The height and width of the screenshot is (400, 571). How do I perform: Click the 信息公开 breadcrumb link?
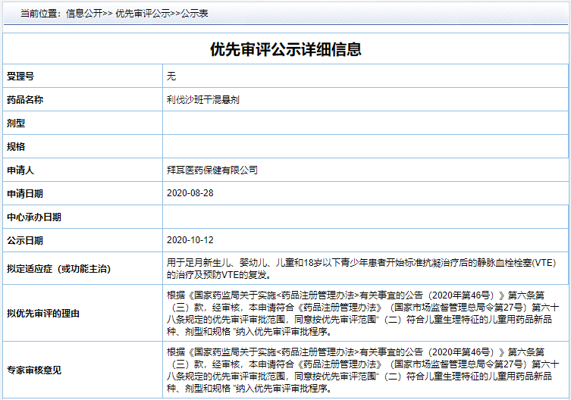[x=84, y=14]
